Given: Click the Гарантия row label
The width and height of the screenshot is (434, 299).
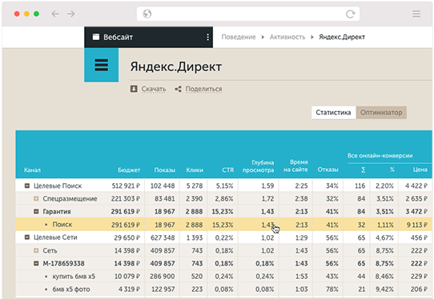Looking at the screenshot, I should coord(57,211).
